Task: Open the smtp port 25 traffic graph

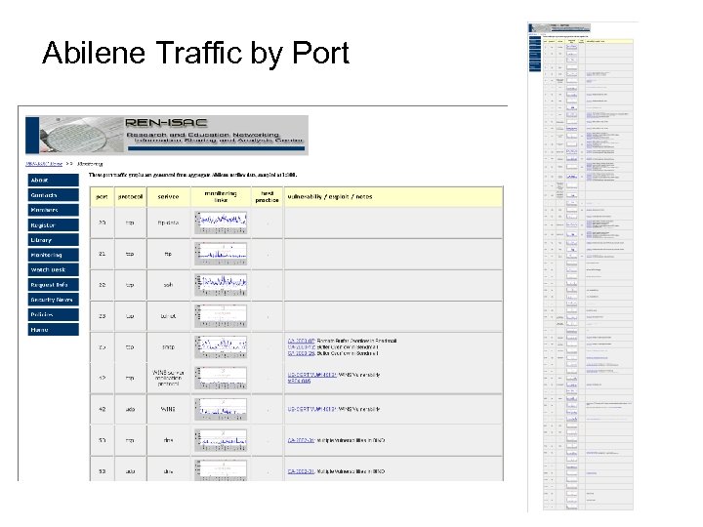Action: pos(221,347)
